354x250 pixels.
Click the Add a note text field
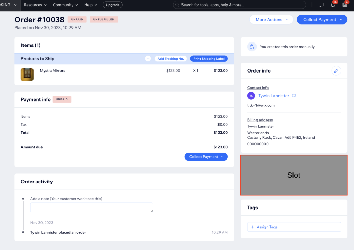(x=92, y=207)
